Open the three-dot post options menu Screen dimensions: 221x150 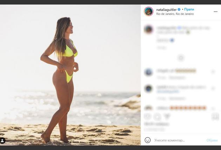[x=215, y=12]
